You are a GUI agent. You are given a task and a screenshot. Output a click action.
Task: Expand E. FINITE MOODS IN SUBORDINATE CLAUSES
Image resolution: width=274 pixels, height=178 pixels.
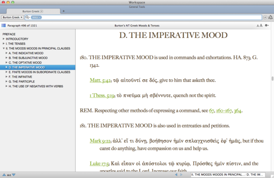coord(6,72)
